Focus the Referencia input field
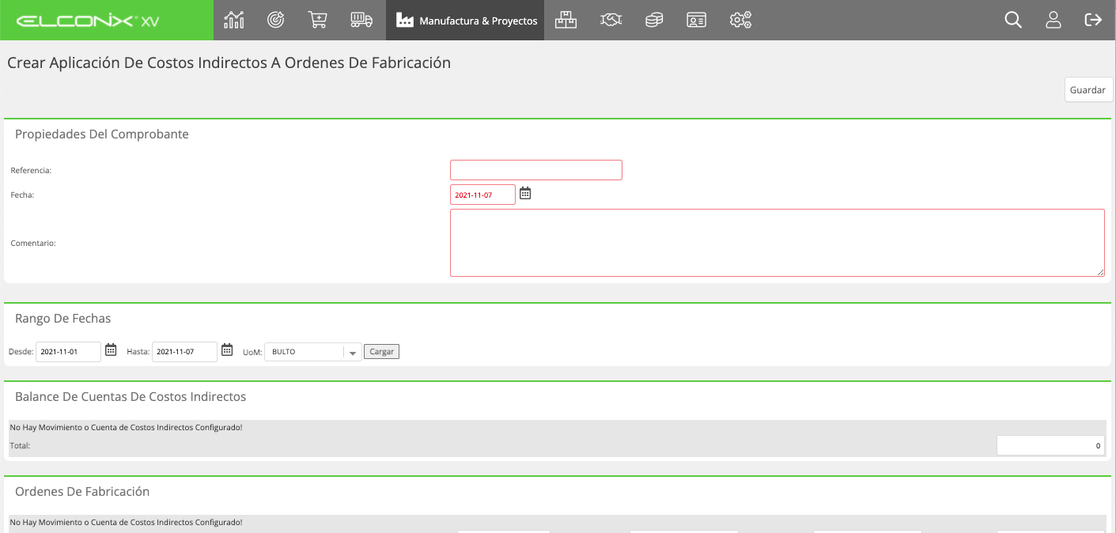Screen dimensions: 1116x533 click(x=536, y=170)
